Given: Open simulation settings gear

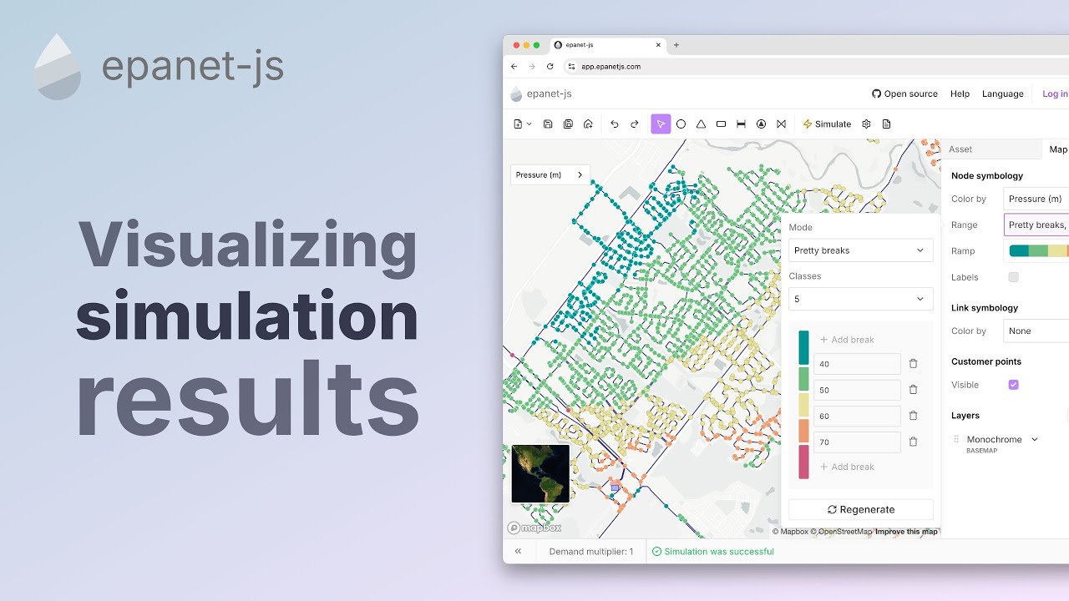Looking at the screenshot, I should [x=866, y=124].
